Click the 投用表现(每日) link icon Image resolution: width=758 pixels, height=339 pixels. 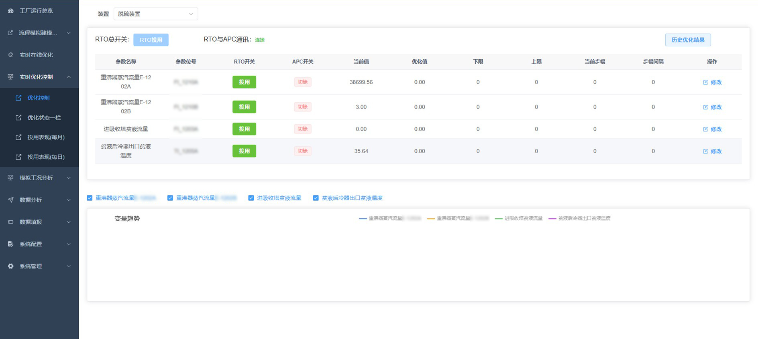(18, 157)
